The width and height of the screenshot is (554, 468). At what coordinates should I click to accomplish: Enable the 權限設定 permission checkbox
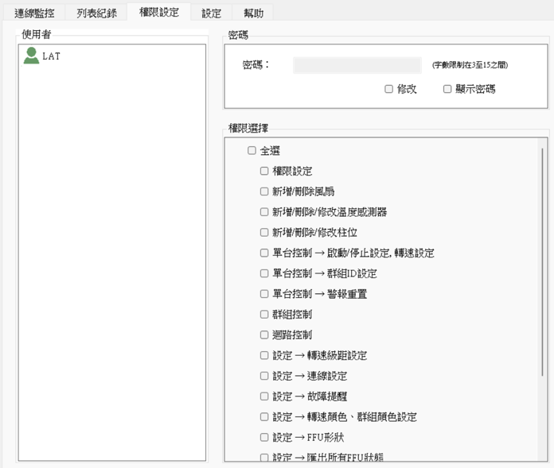(264, 171)
